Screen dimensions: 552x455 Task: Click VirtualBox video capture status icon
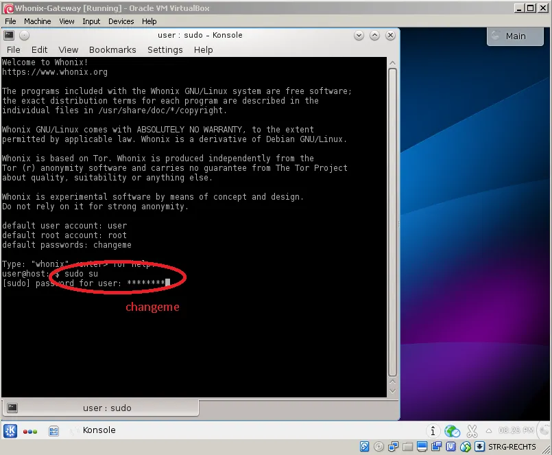[x=436, y=447]
